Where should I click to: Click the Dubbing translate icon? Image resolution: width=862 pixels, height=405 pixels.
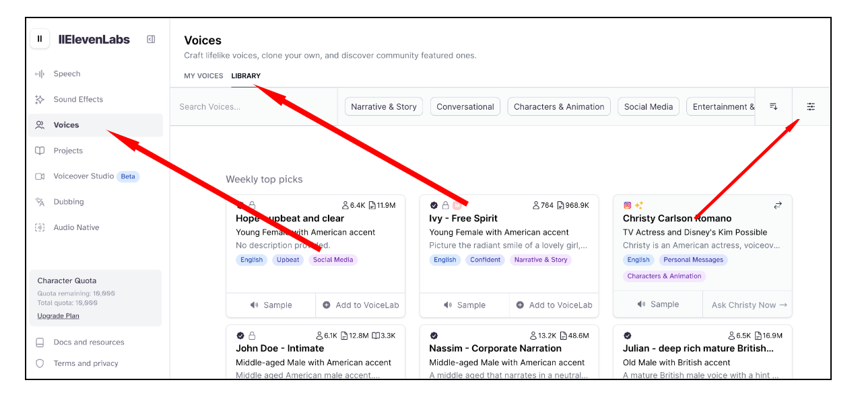click(x=40, y=202)
